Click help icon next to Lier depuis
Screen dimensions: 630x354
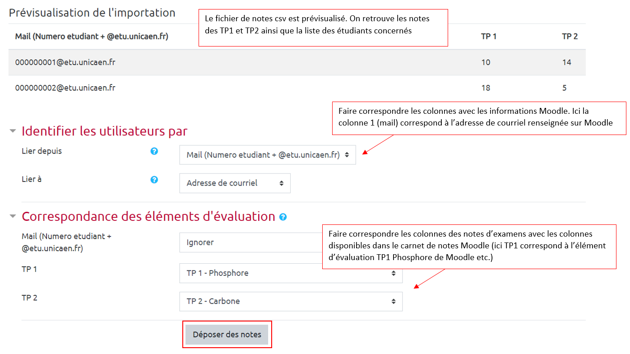154,151
